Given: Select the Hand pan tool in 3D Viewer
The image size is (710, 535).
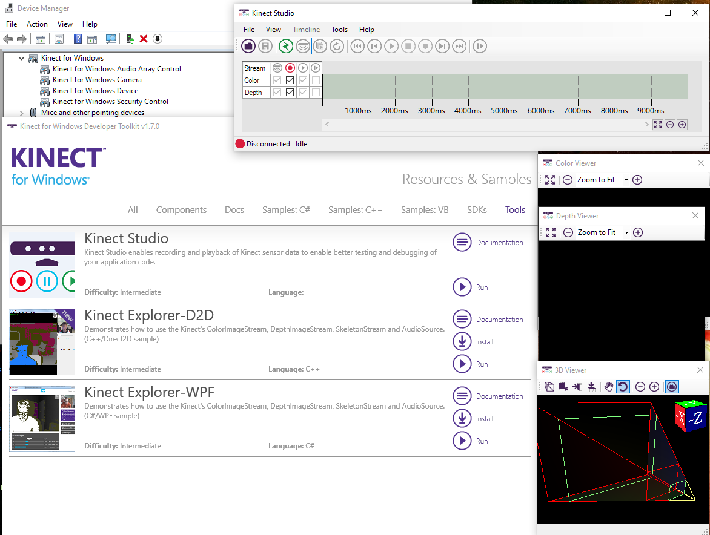Looking at the screenshot, I should click(x=608, y=387).
